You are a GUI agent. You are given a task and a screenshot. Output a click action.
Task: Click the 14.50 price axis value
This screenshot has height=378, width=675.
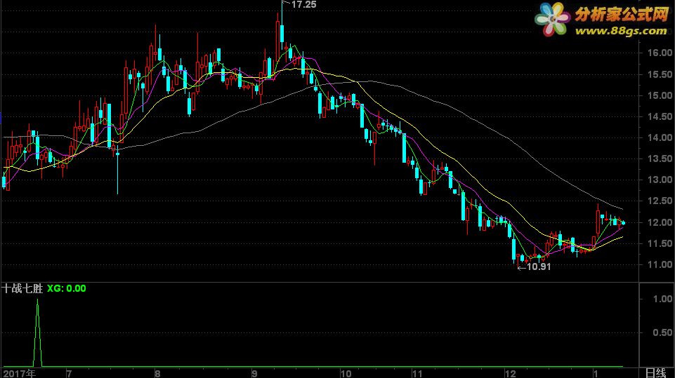coord(660,116)
